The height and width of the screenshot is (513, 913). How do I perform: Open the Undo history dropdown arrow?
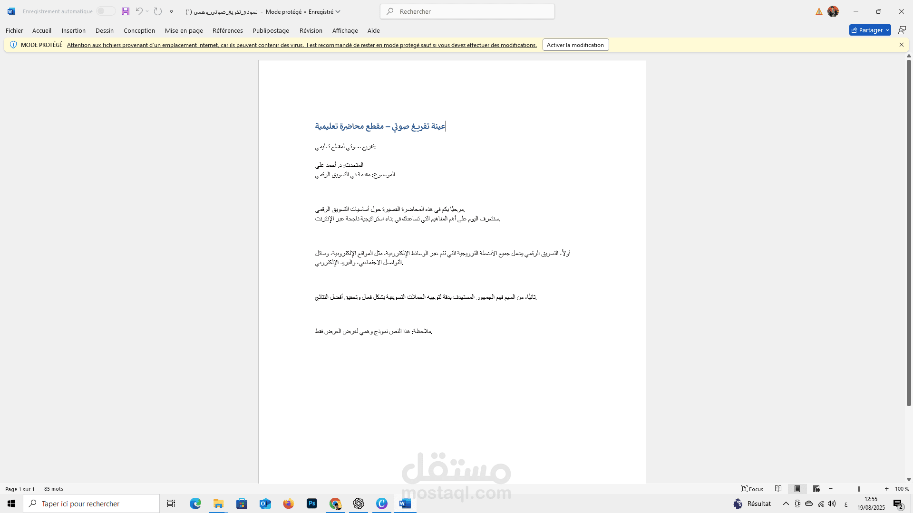pos(147,11)
